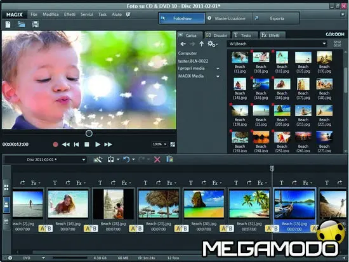This screenshot has height=262, width=349.
Task: Open effects menu for Beach (15).jpg
Action: [x=307, y=183]
